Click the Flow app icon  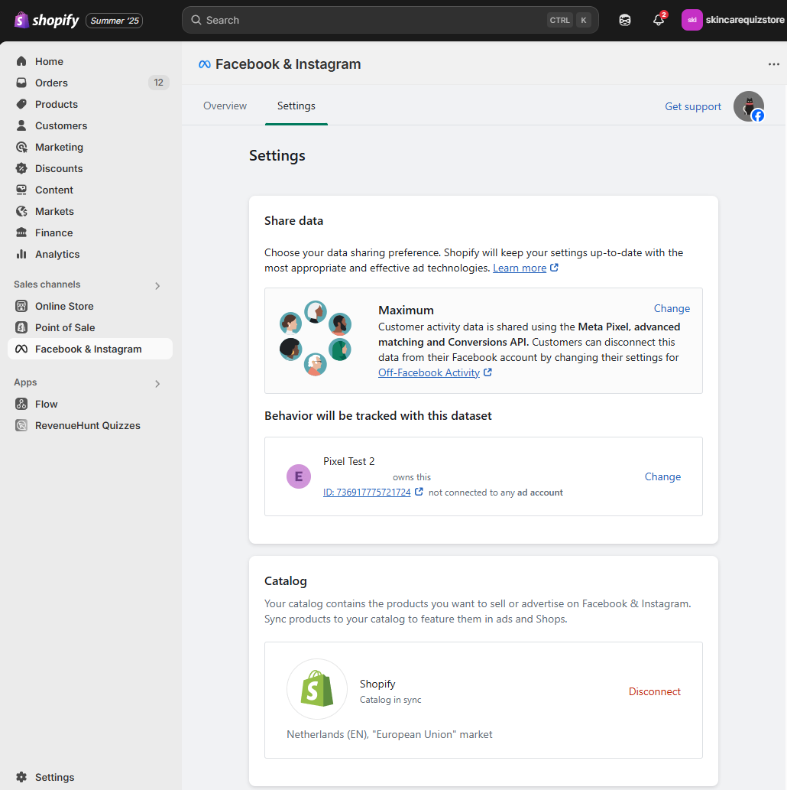coord(21,404)
